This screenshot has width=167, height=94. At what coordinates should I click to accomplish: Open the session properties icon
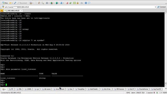[x=31, y=3]
